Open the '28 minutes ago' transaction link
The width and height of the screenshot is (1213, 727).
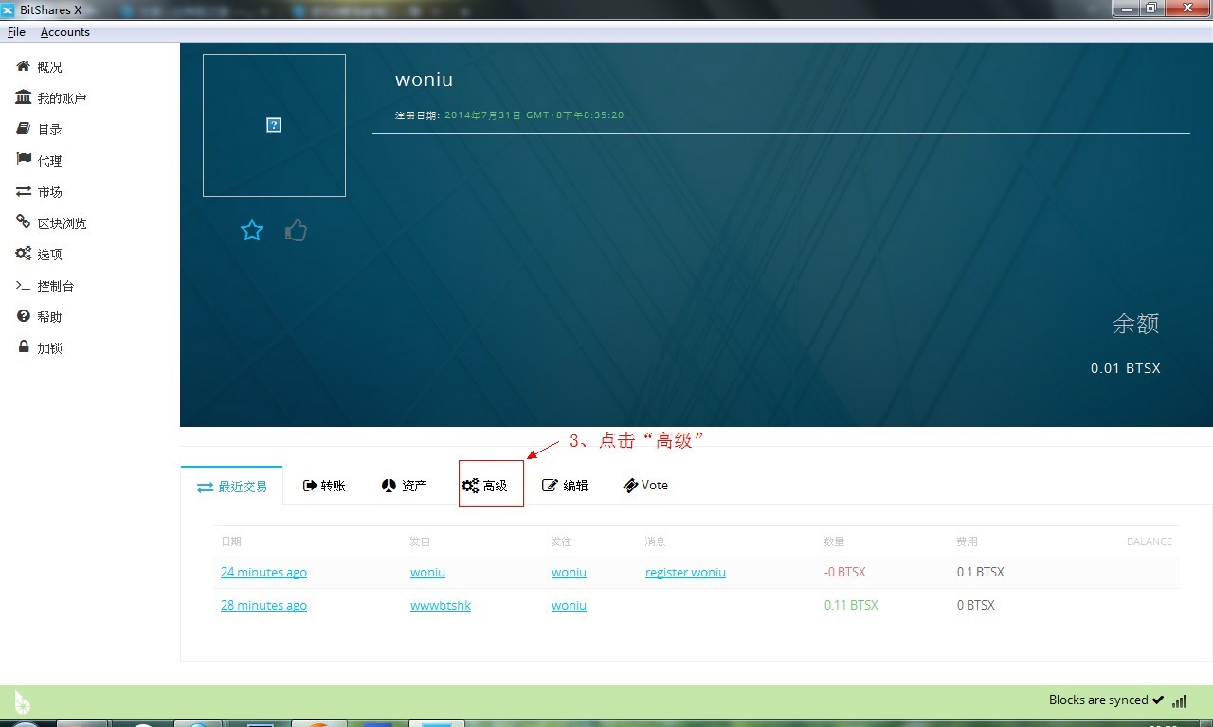click(263, 606)
